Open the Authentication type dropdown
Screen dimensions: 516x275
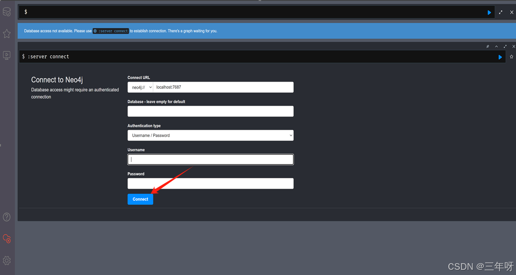(x=211, y=135)
